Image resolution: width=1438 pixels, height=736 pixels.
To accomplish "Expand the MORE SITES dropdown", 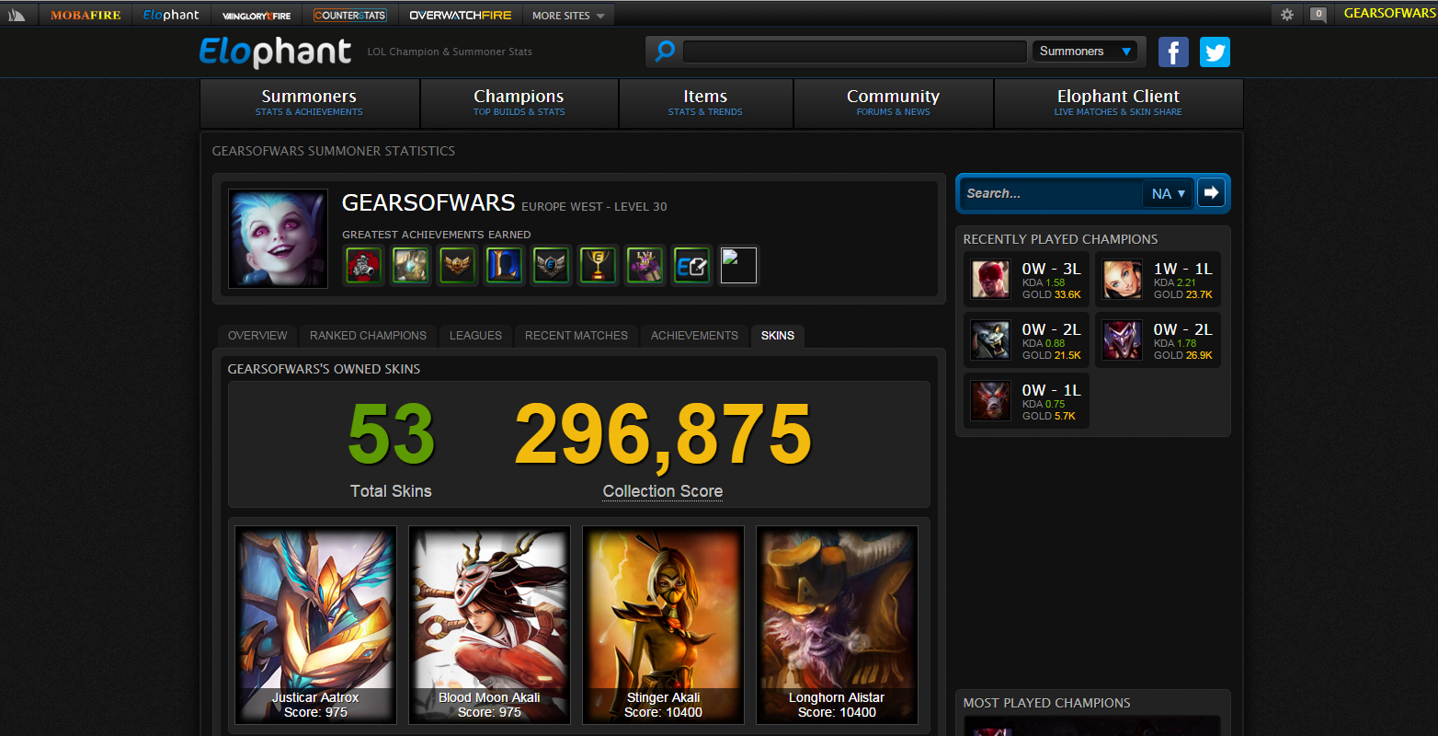I will click(x=568, y=15).
